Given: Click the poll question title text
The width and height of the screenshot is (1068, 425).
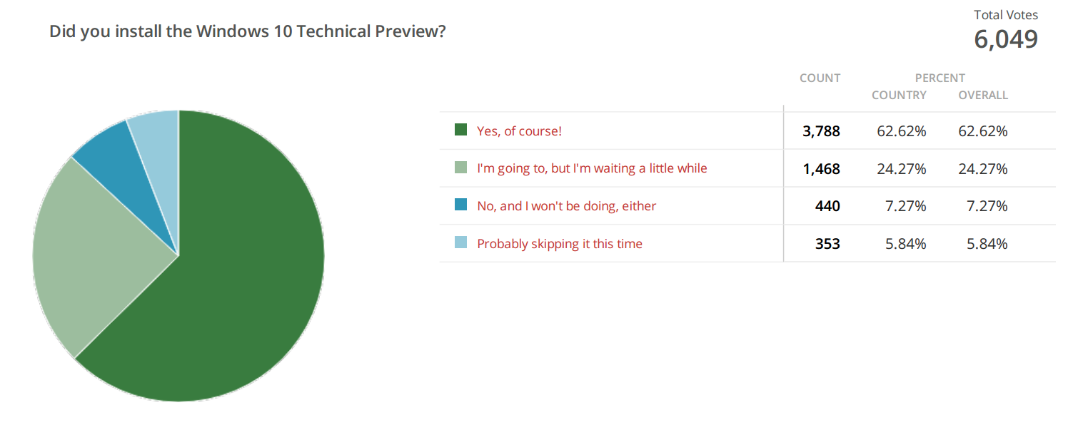Looking at the screenshot, I should (x=248, y=32).
